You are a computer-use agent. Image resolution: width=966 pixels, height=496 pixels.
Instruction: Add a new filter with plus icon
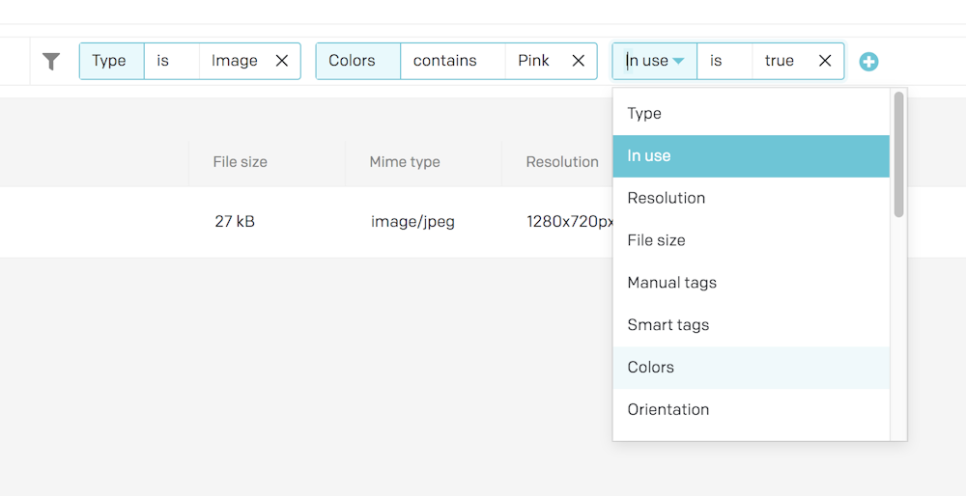(x=868, y=62)
